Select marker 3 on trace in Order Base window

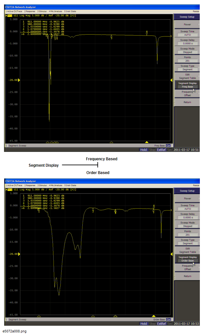pos(115,211)
